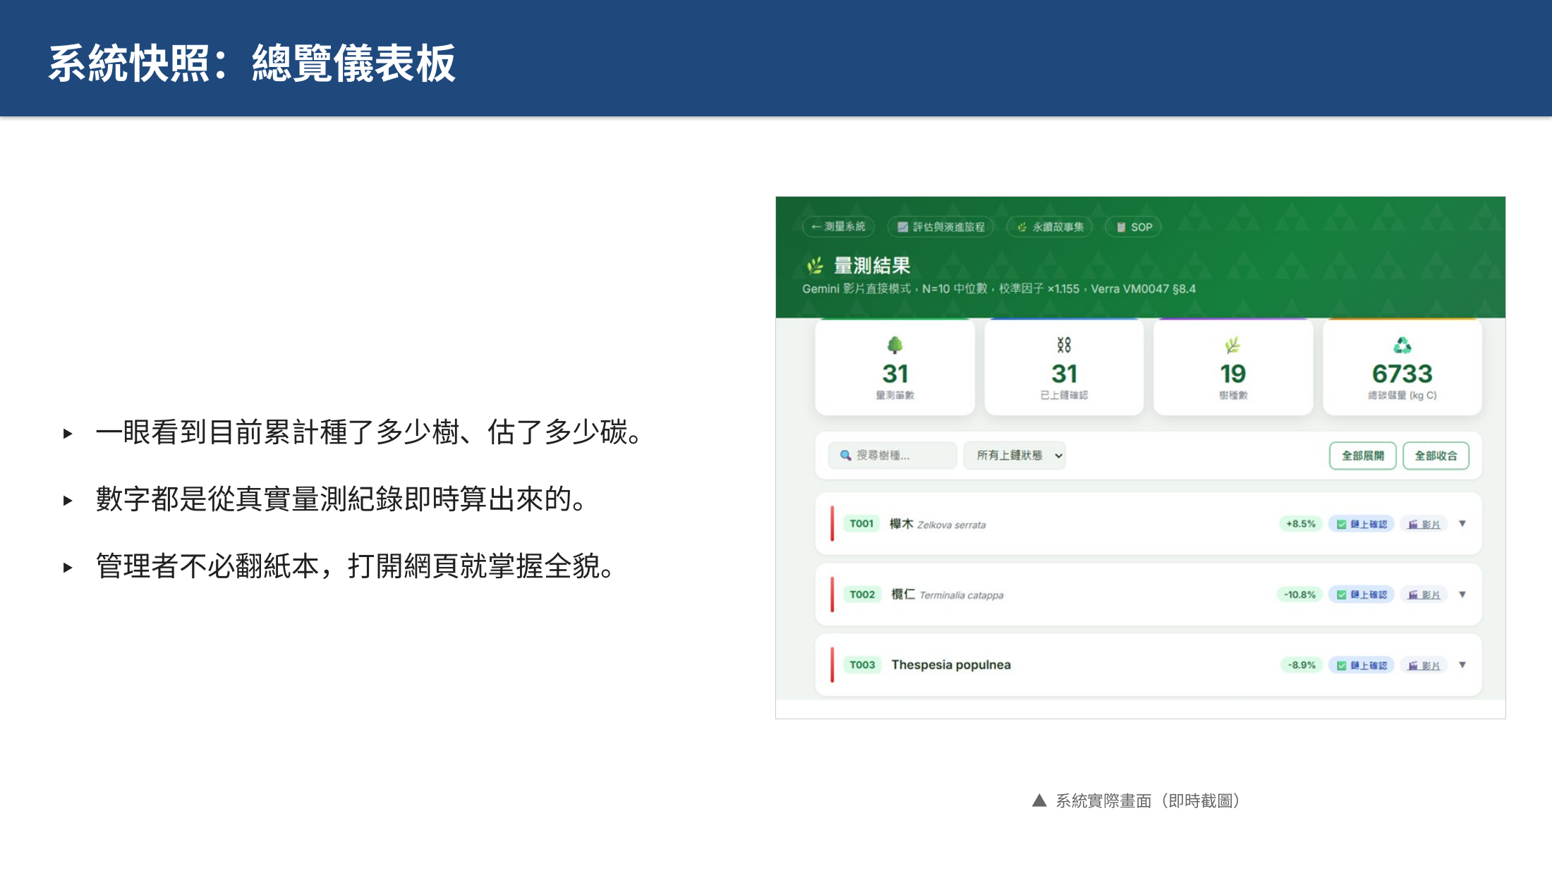The width and height of the screenshot is (1552, 873).
Task: Click the Gemini 影片直接模式 subtitle line
Action: click(999, 288)
